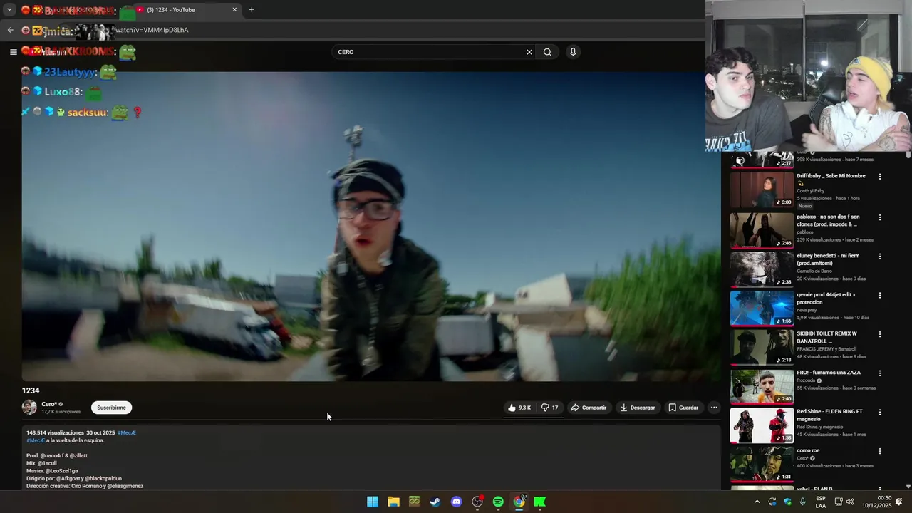Download the video via Descargar
The image size is (912, 513).
[638, 408]
